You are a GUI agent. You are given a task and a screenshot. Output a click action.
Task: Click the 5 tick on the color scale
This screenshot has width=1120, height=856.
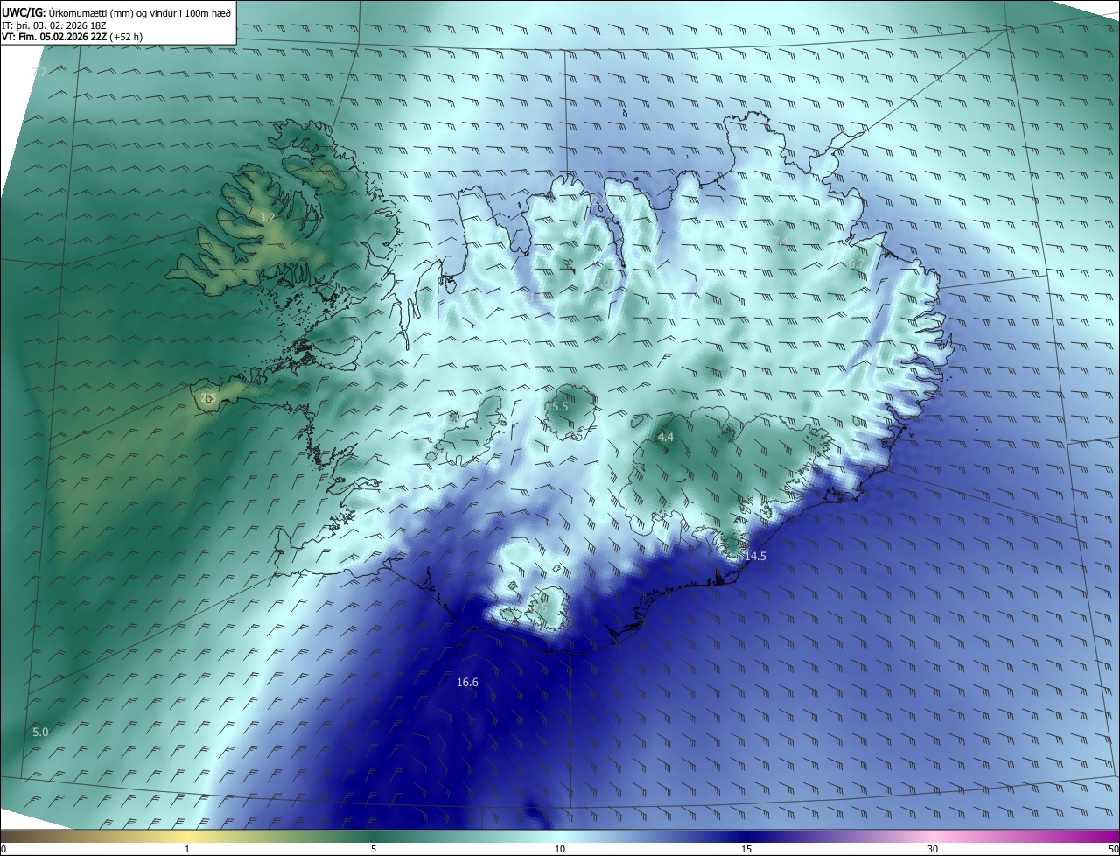(374, 849)
